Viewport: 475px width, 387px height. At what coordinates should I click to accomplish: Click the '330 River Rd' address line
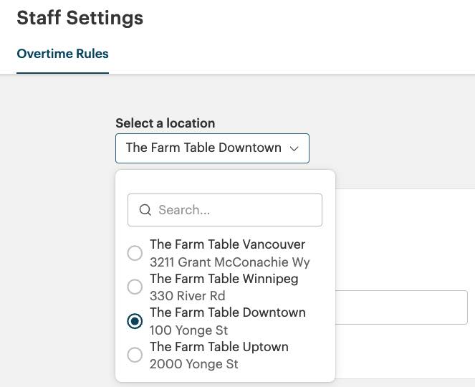coord(187,296)
